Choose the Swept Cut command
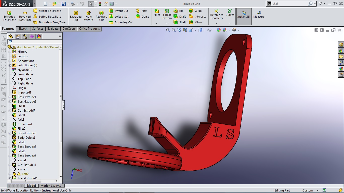Screen dimensions: 344x193 coord(119,11)
